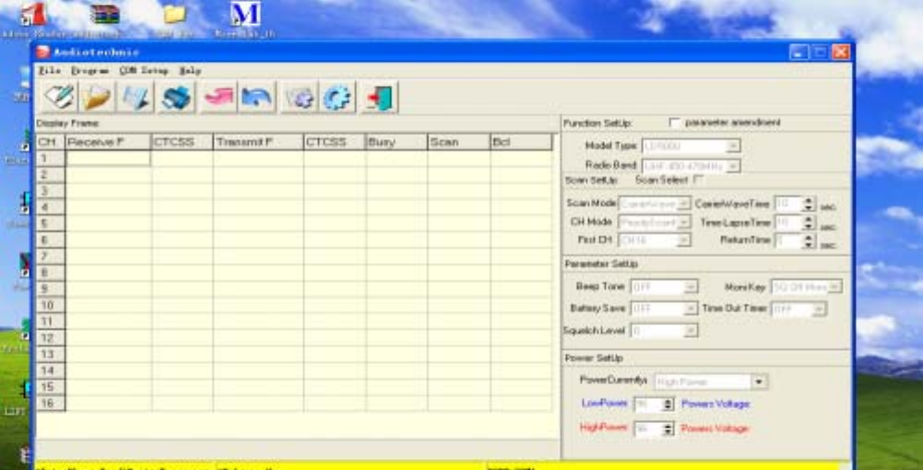Viewport: 923px width, 470px height.
Task: Click the LowPower spinner arrows
Action: (669, 405)
